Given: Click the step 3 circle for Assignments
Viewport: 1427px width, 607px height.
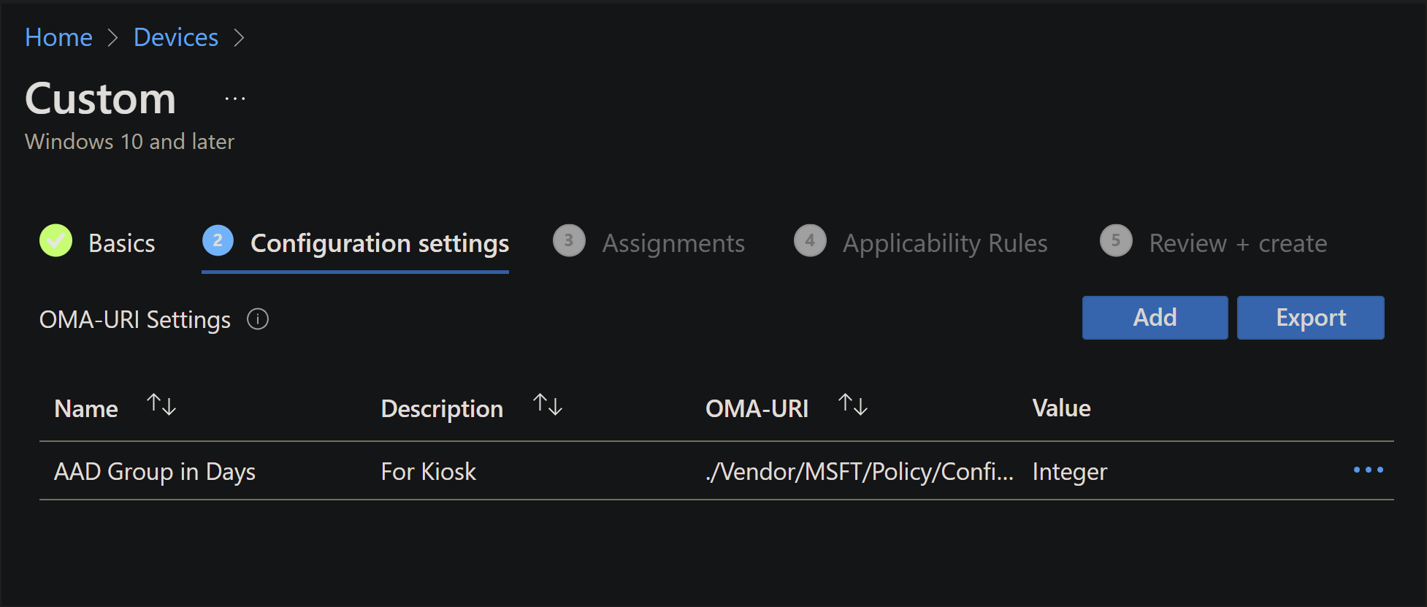Looking at the screenshot, I should pos(569,241).
